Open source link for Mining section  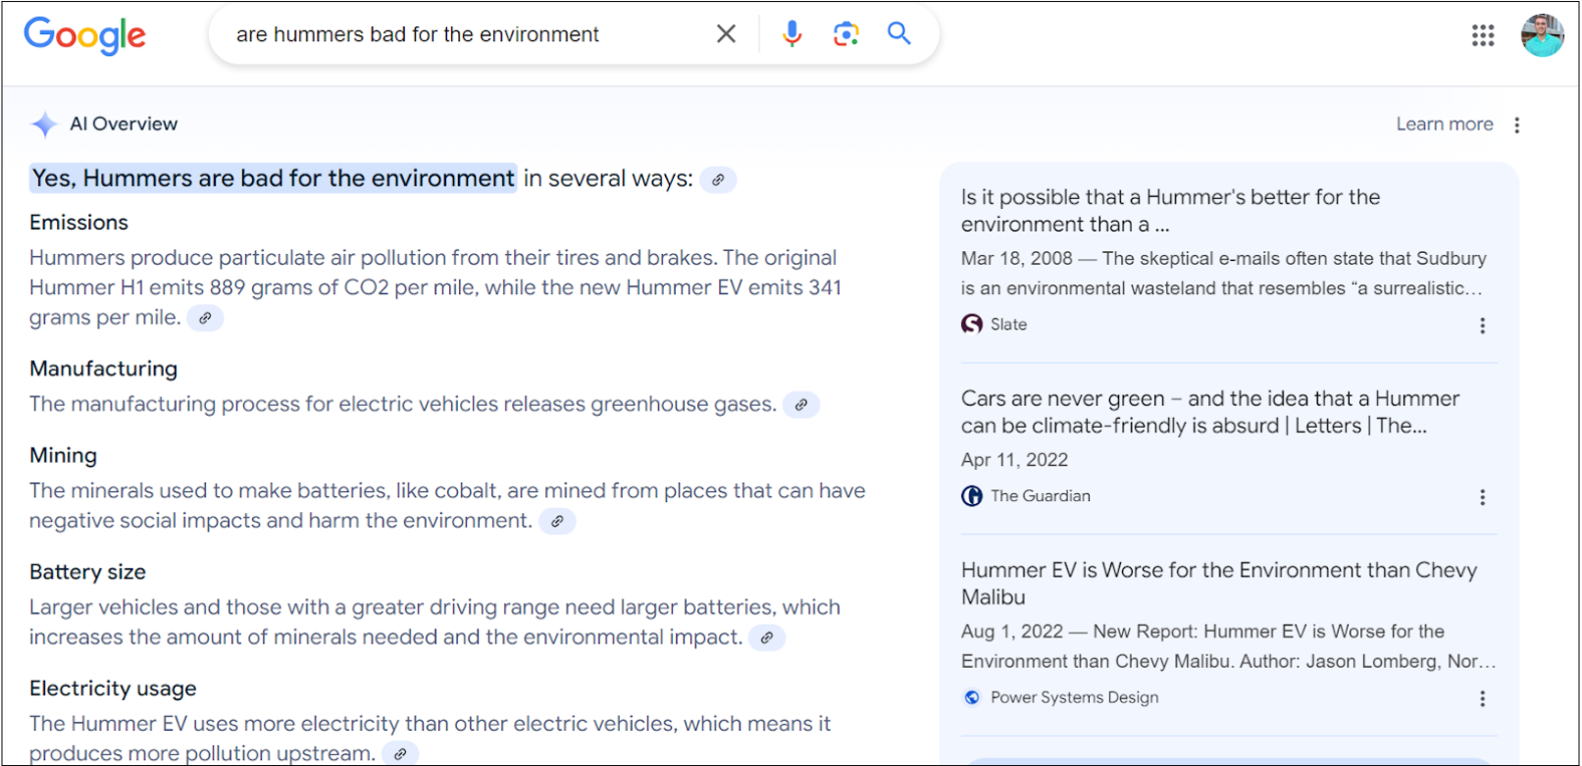[x=557, y=522]
